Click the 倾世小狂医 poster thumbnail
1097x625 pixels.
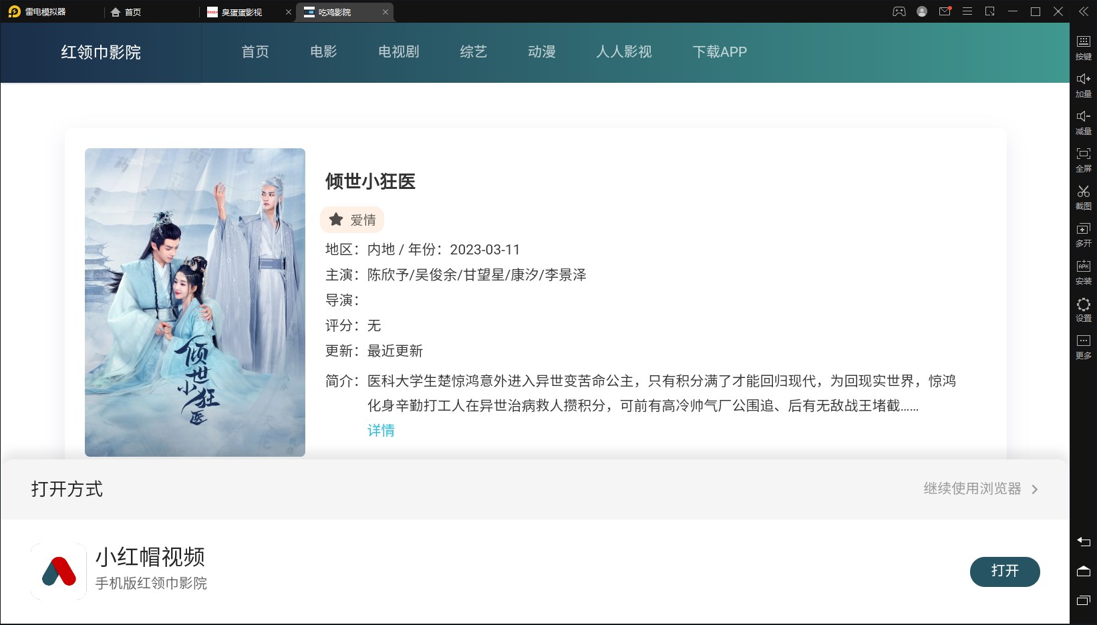[195, 302]
